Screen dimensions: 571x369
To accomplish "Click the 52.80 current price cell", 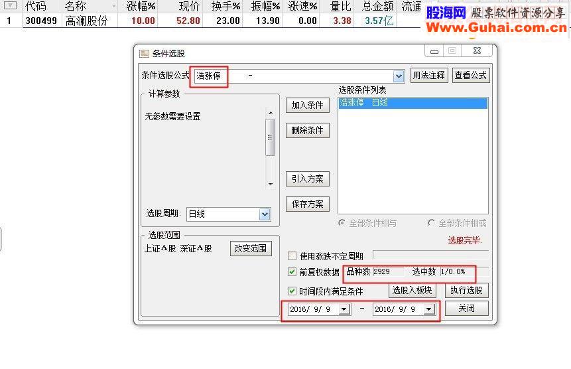I will point(188,21).
